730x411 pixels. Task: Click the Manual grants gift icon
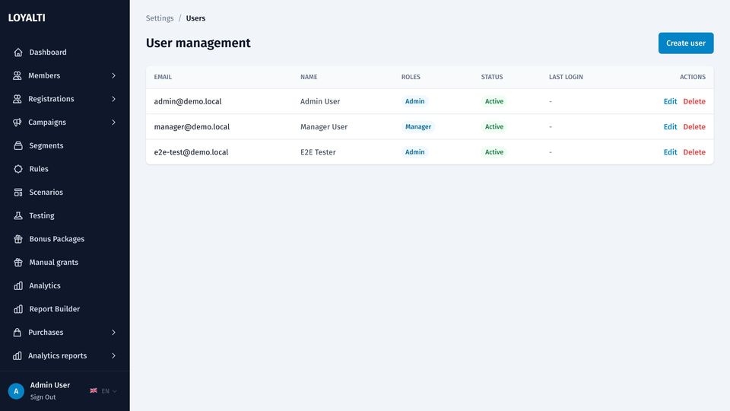click(x=18, y=263)
